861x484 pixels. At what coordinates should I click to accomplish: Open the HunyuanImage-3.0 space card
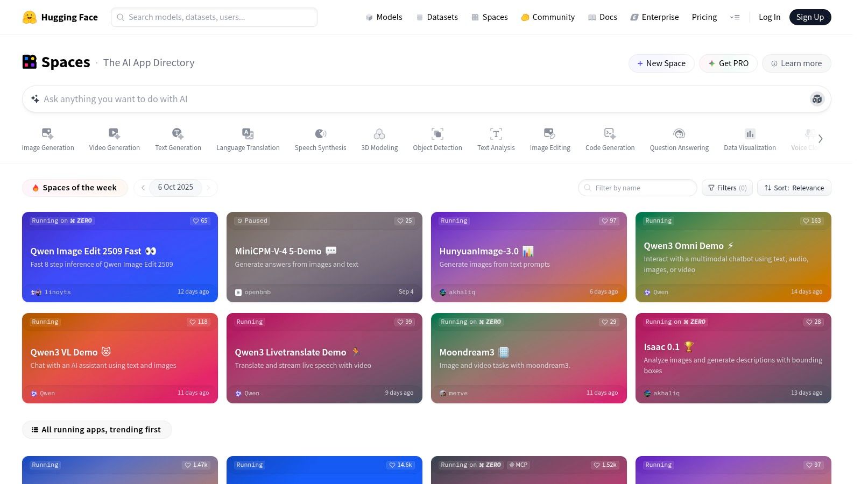(529, 257)
